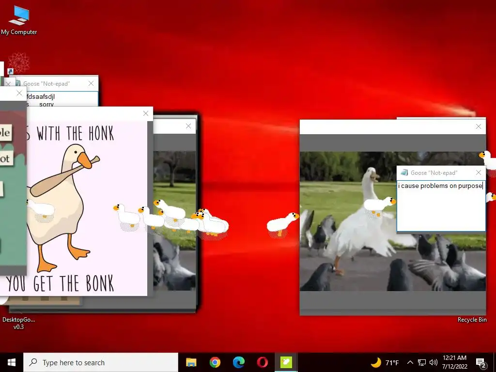Click inside the 'i cause problems on purpose' notepad text

point(440,186)
